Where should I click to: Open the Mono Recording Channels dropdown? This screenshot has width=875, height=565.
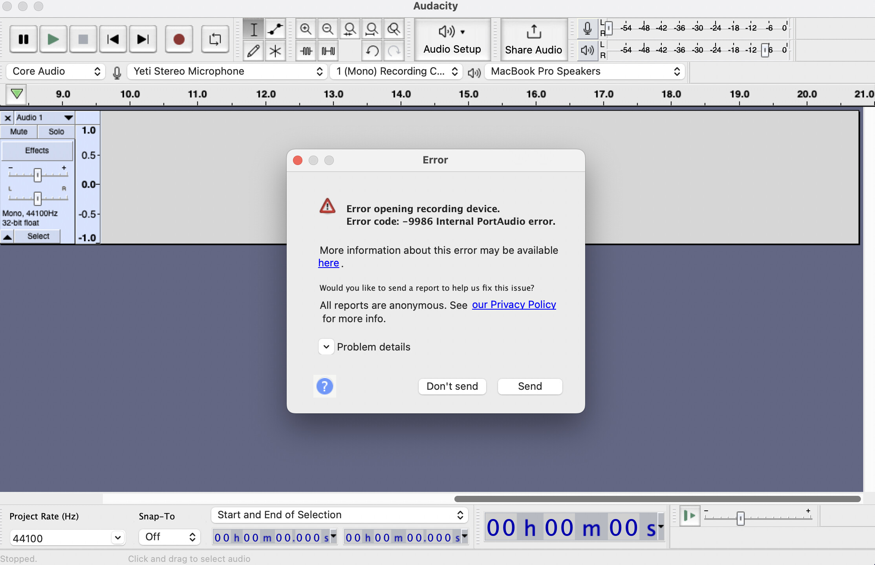click(x=396, y=72)
